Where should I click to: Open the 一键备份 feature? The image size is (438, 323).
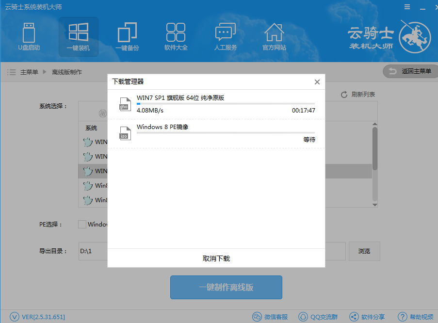[x=127, y=37]
